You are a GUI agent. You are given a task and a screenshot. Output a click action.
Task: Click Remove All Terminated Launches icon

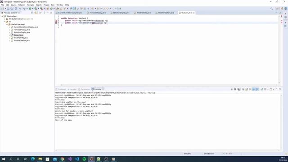point(238,89)
